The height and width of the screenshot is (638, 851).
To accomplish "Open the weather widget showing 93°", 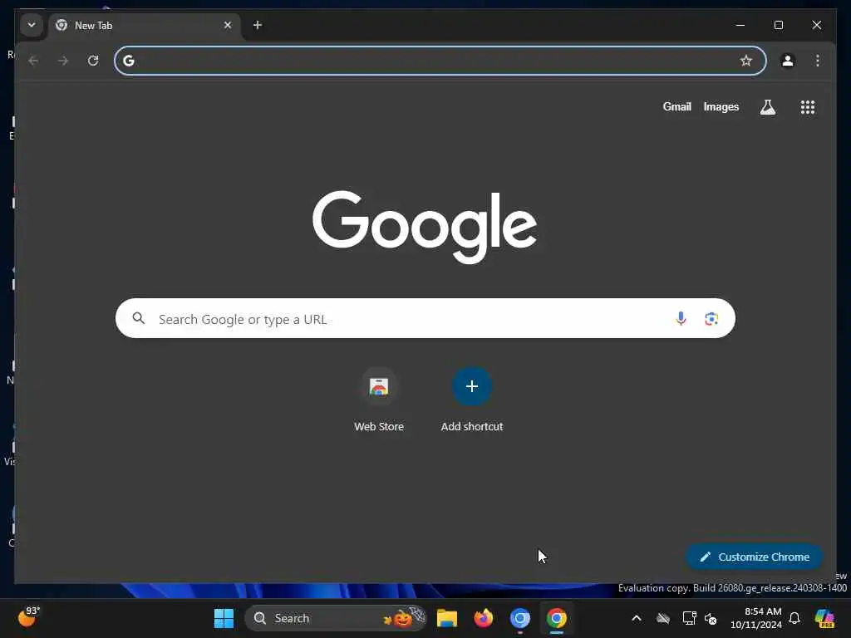I will (x=28, y=617).
